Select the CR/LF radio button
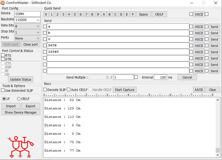The height and width of the screenshot is (160, 222). 19,99
